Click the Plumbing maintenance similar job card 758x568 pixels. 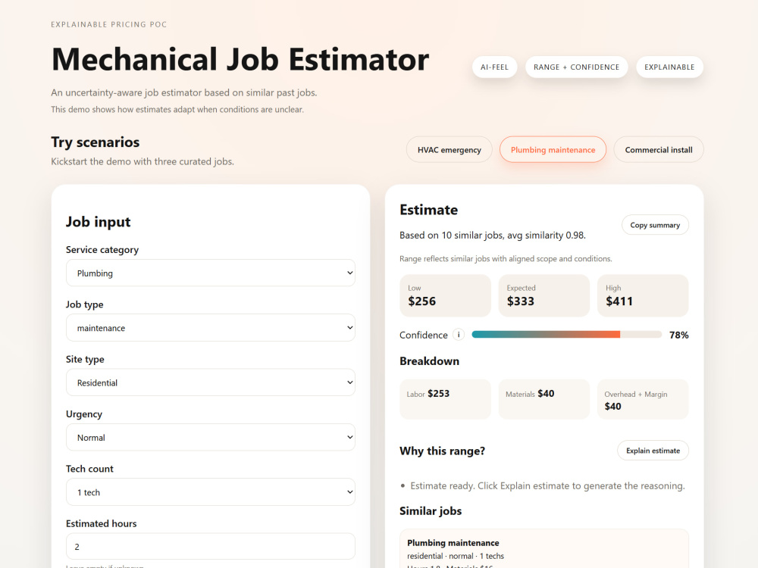543,549
